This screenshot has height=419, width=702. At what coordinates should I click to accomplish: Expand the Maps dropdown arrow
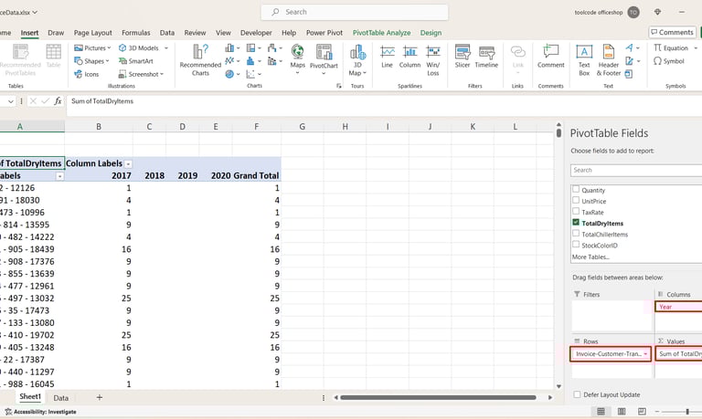pyautogui.click(x=297, y=72)
